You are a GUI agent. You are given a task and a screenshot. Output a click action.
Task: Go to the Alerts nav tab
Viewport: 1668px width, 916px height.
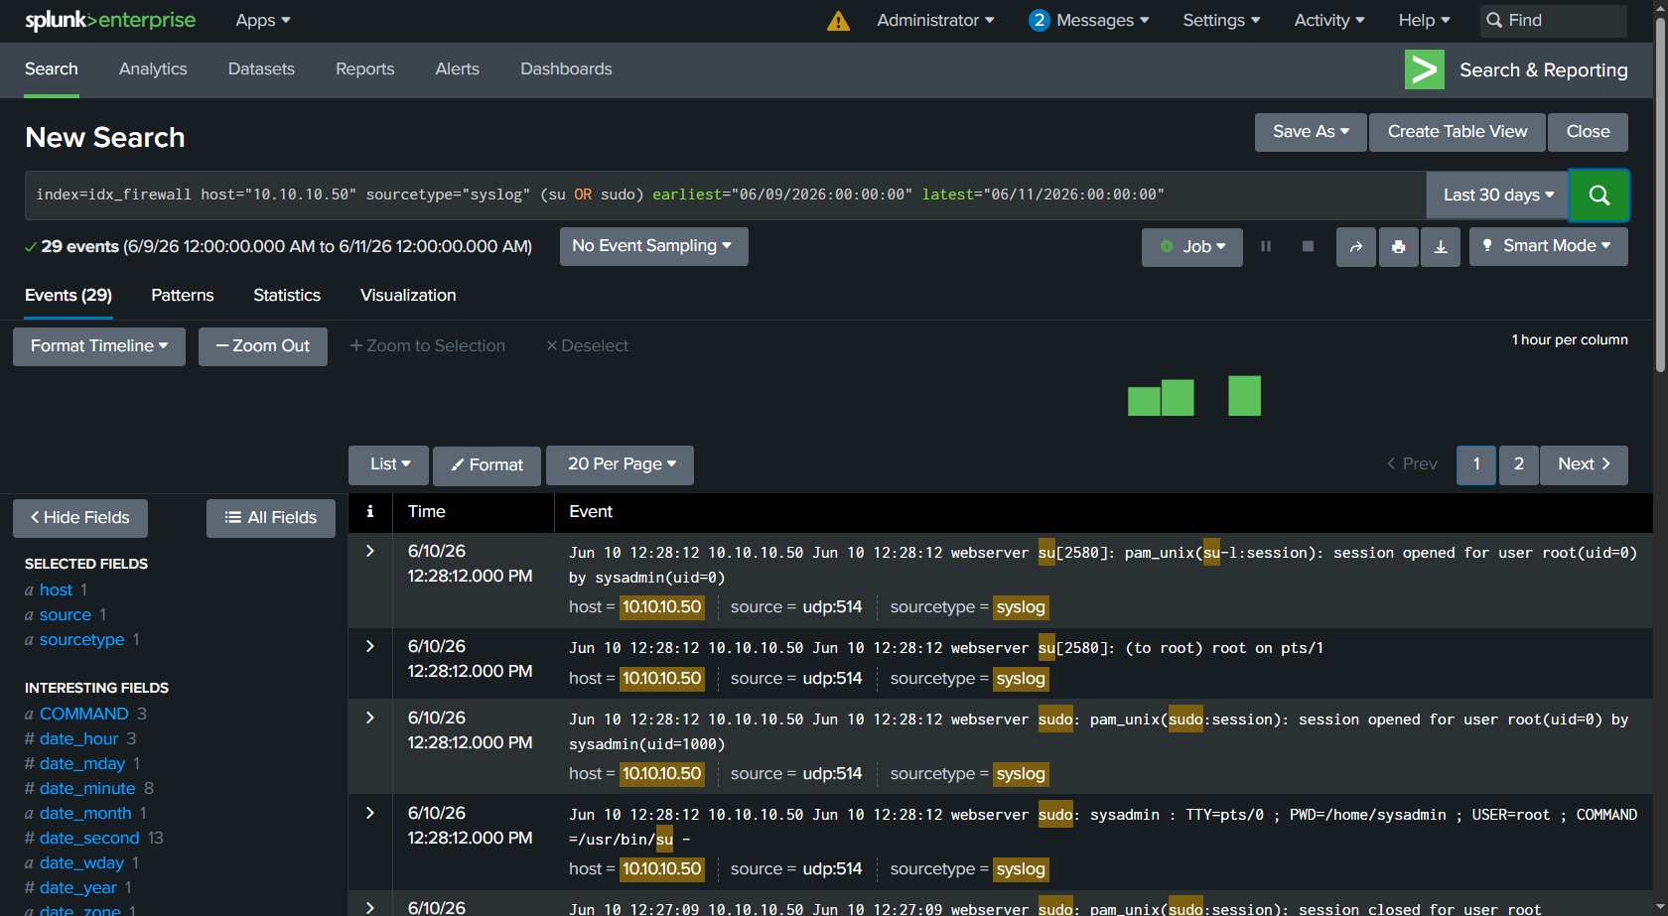457,69
